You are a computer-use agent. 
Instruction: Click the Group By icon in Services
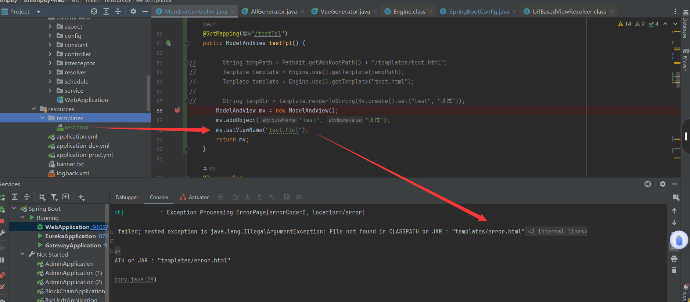coord(42,197)
